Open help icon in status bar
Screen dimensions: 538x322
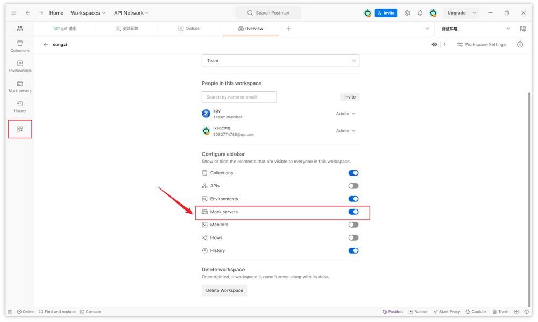tap(526, 312)
